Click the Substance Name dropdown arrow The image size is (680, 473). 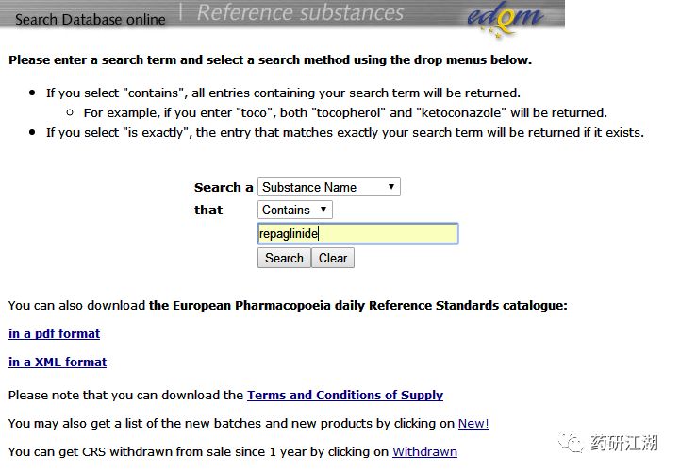(391, 187)
